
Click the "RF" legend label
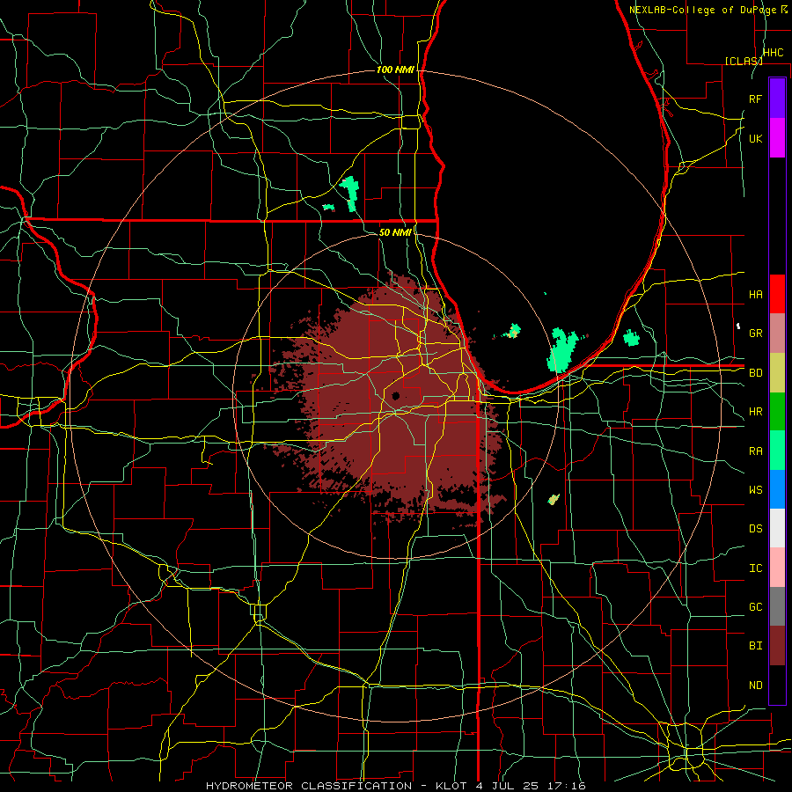click(755, 99)
